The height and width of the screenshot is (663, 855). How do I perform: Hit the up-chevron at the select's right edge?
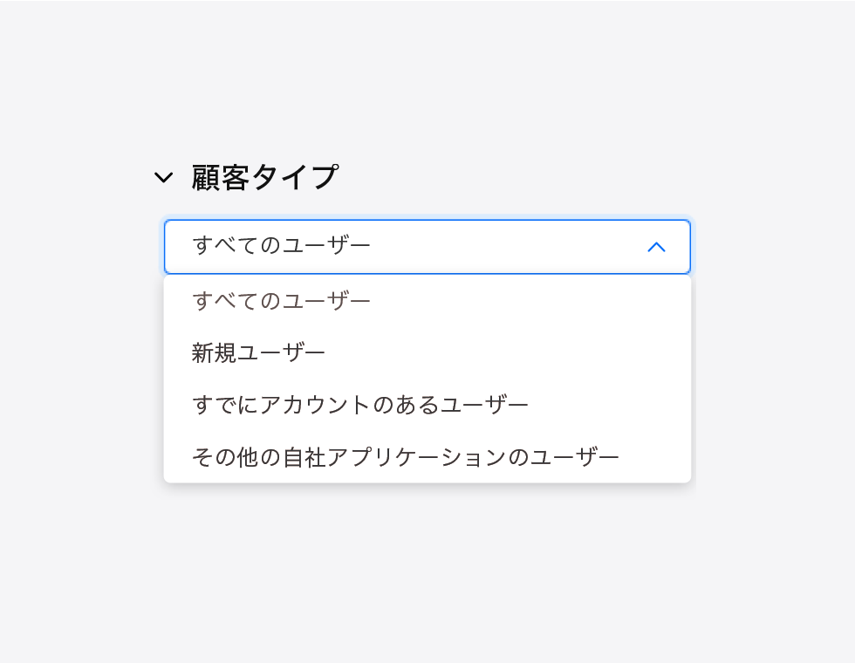pyautogui.click(x=656, y=247)
